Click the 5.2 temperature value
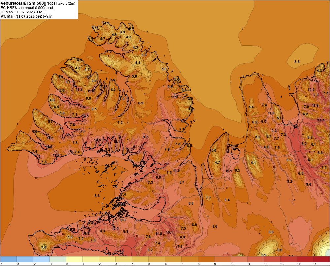Viewport: 330px width, 266px height. pos(258,137)
